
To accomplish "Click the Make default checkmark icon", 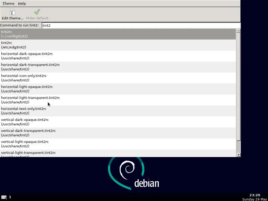I will (x=37, y=12).
